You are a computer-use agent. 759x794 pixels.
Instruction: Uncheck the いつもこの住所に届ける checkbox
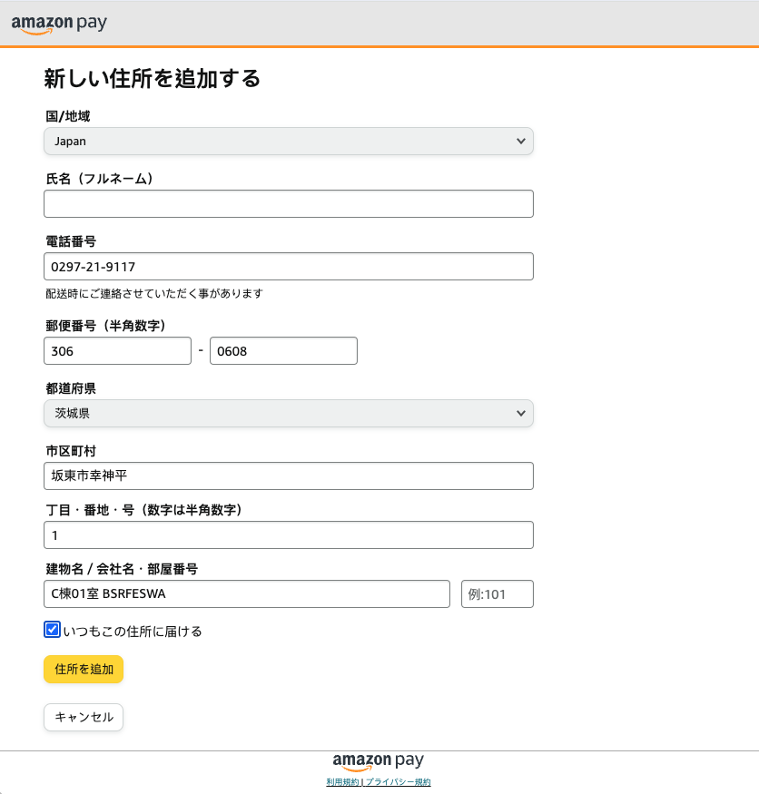[53, 630]
